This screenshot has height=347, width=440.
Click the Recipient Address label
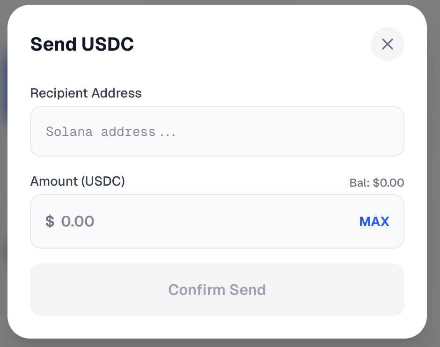[x=86, y=93]
